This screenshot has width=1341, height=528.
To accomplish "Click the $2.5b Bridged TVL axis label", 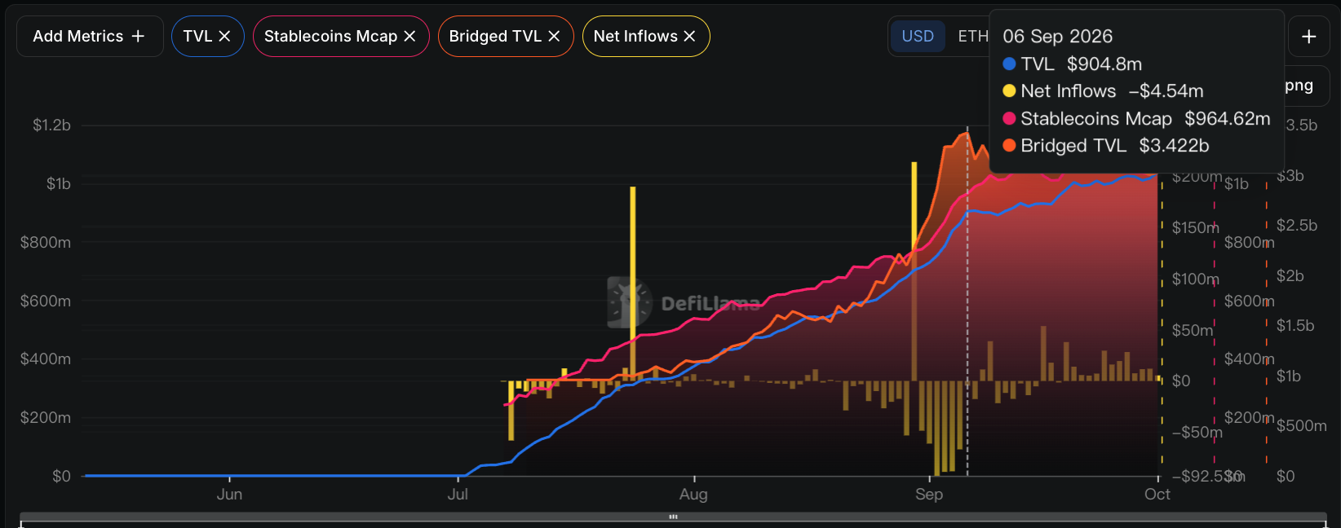I will [x=1297, y=226].
